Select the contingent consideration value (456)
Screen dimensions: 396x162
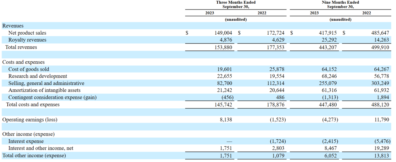tap(227, 97)
